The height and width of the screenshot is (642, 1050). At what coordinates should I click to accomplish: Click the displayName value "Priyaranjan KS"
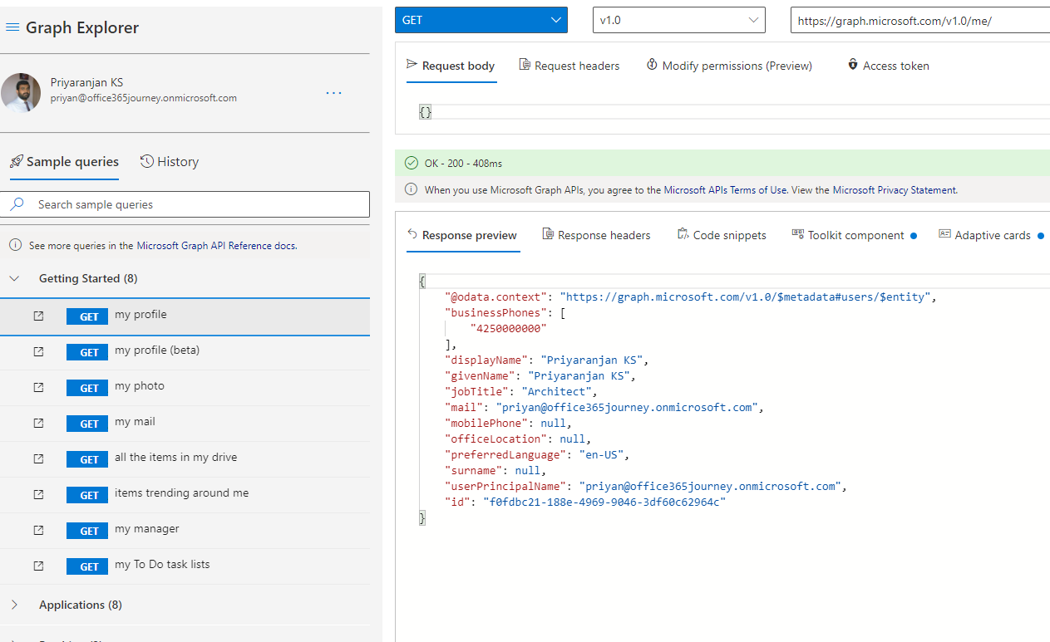click(x=591, y=360)
